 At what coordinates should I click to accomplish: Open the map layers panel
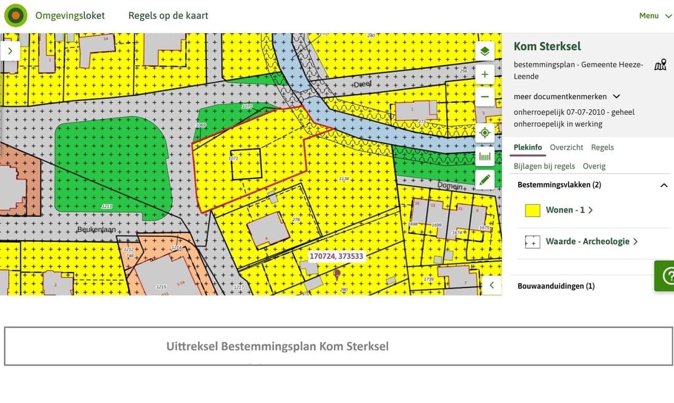pos(485,51)
